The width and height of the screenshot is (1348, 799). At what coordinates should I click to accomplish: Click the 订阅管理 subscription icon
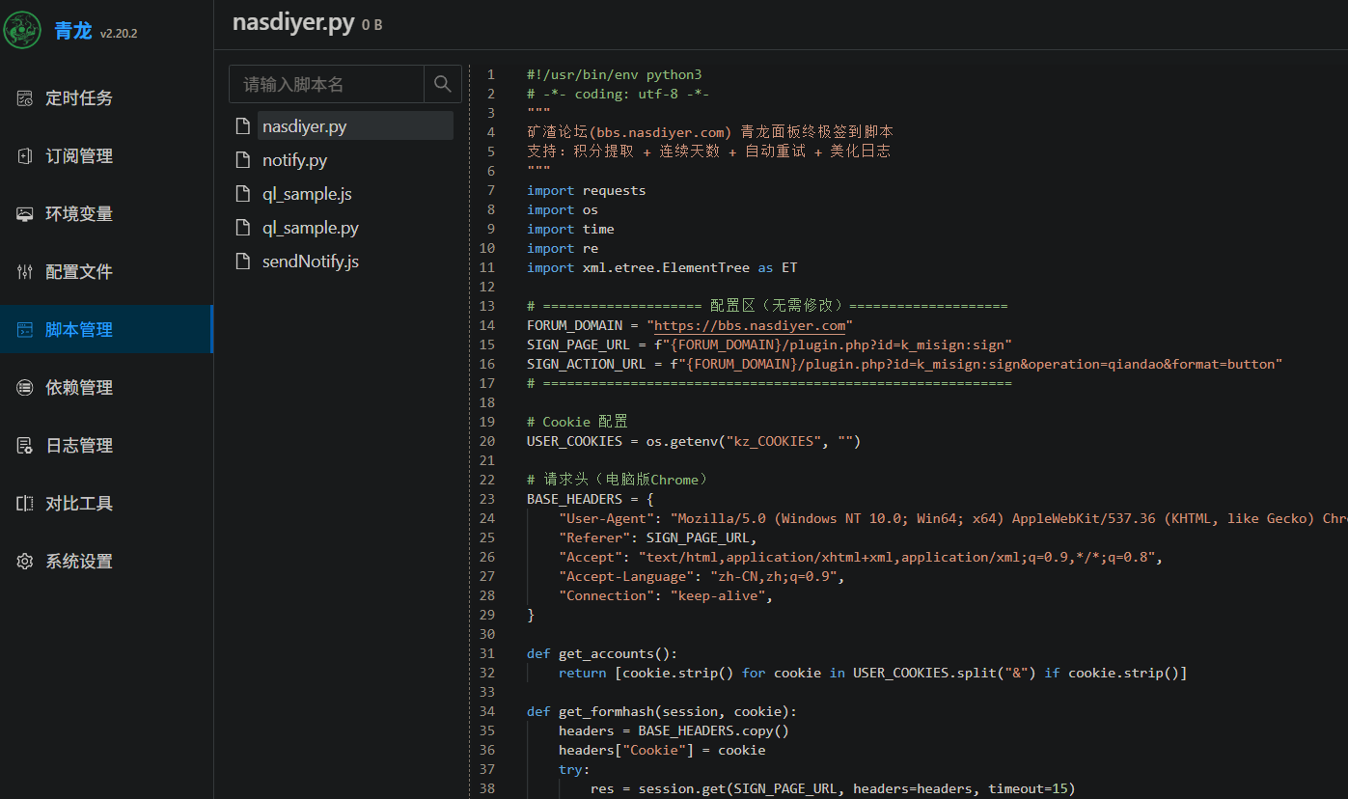25,156
